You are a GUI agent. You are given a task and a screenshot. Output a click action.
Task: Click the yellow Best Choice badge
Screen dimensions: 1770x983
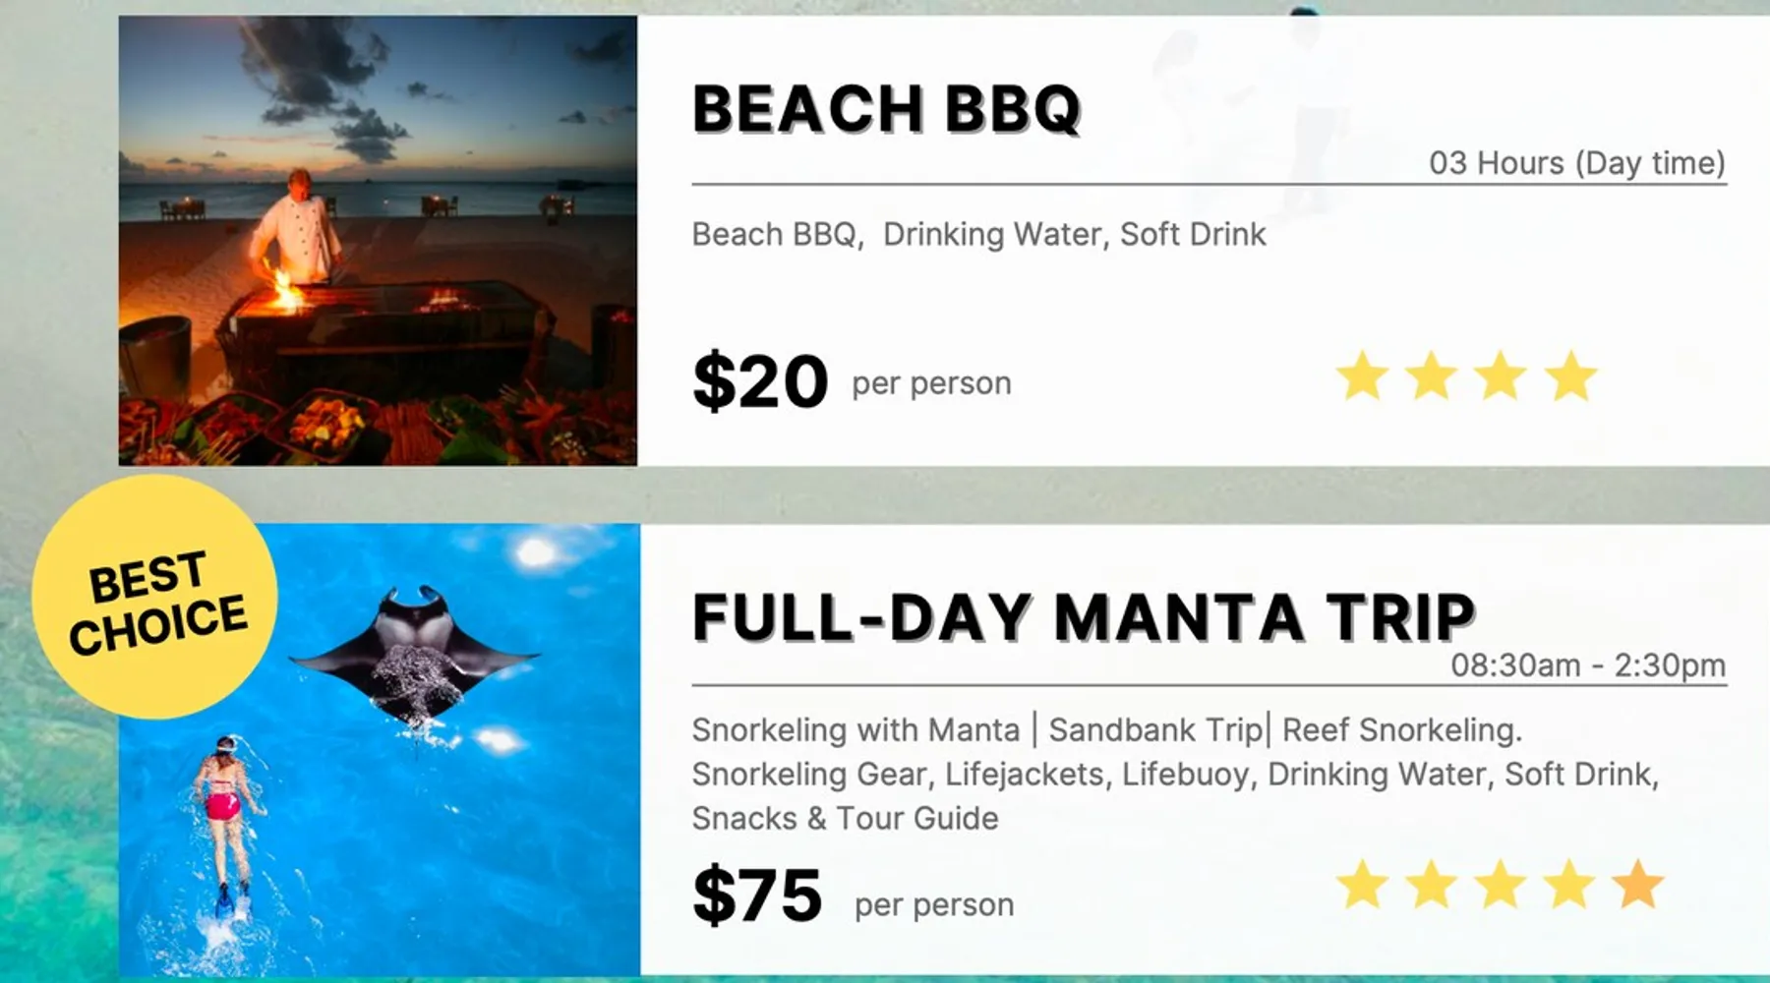pyautogui.click(x=155, y=598)
